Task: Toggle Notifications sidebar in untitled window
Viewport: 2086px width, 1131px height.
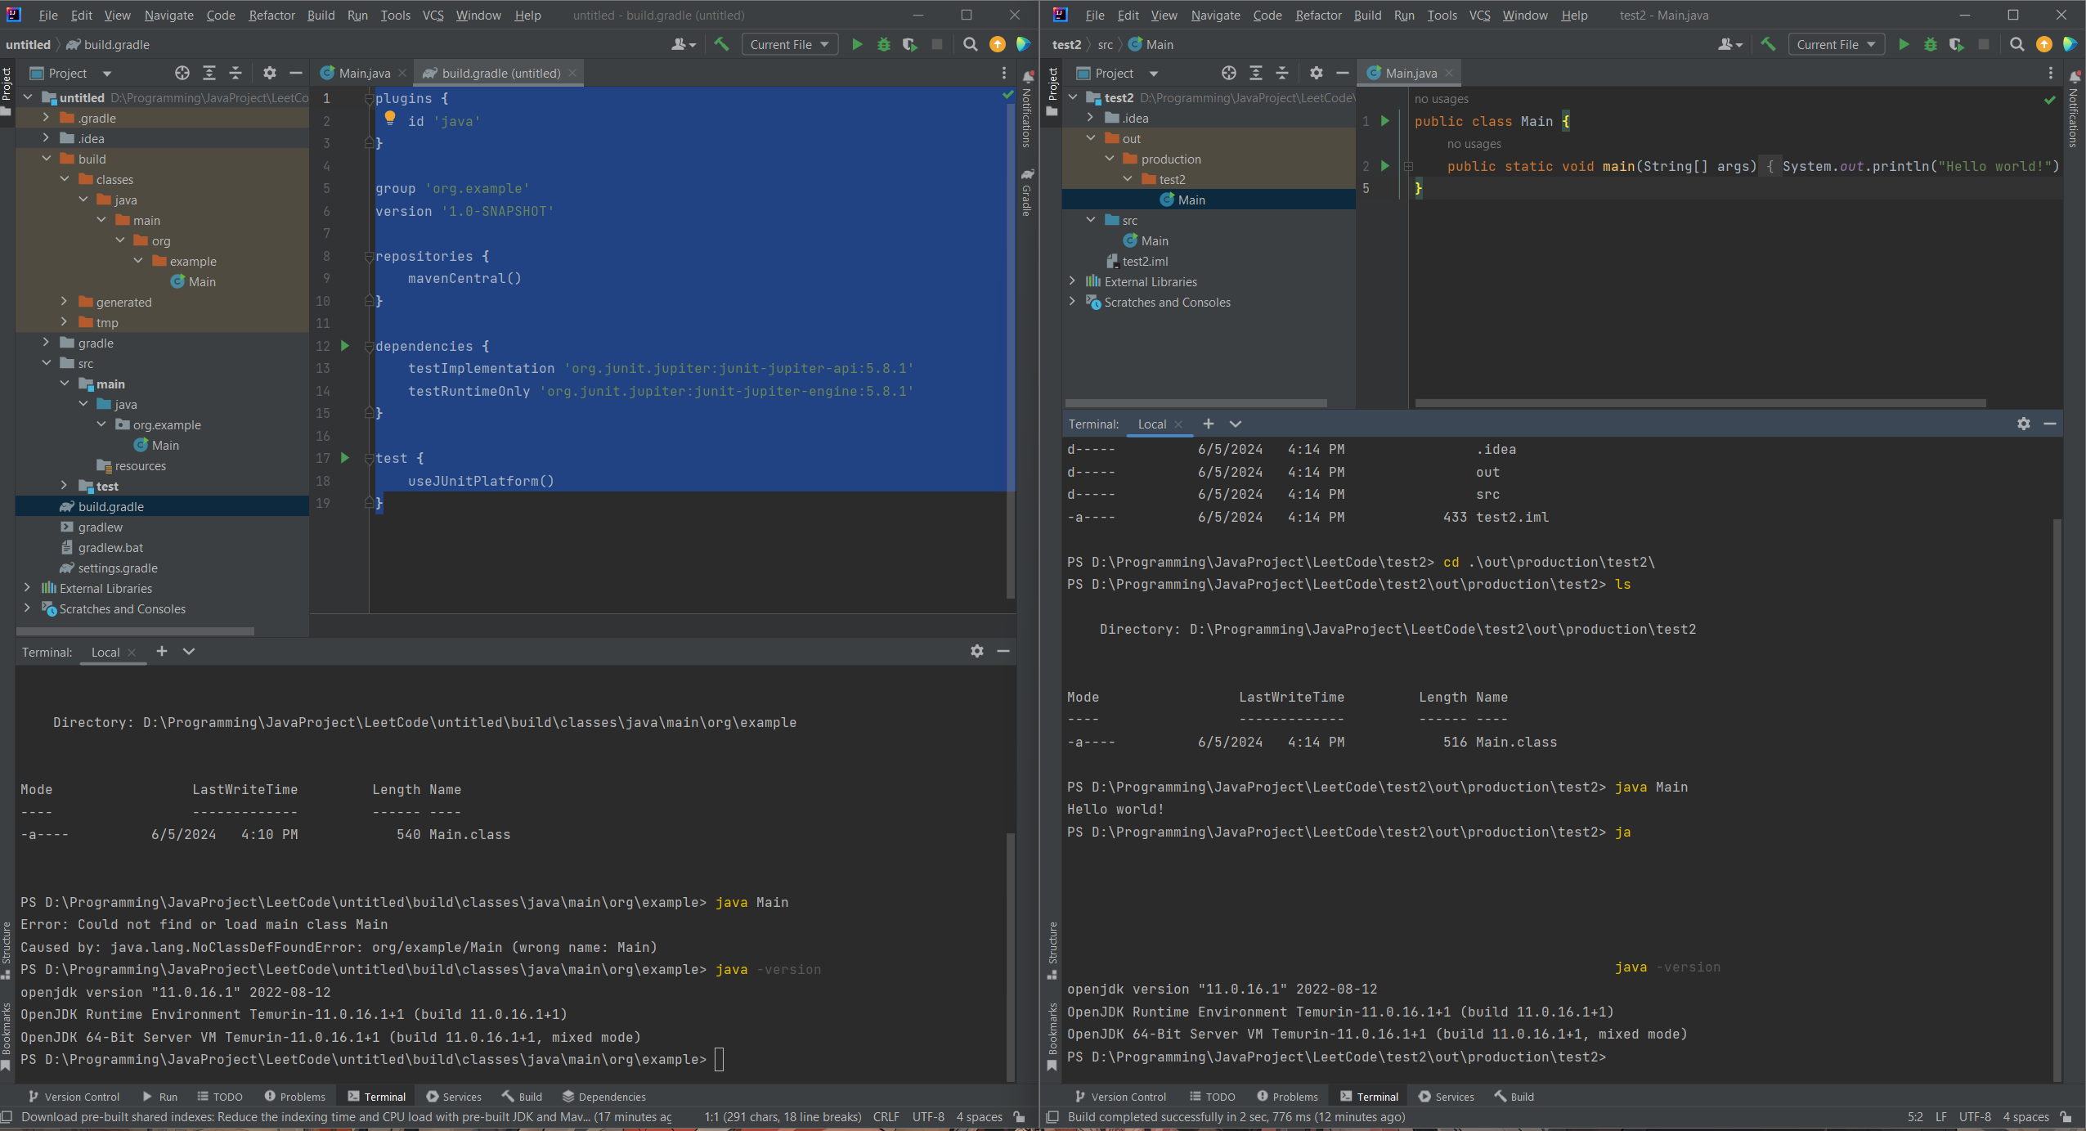Action: [x=1028, y=109]
